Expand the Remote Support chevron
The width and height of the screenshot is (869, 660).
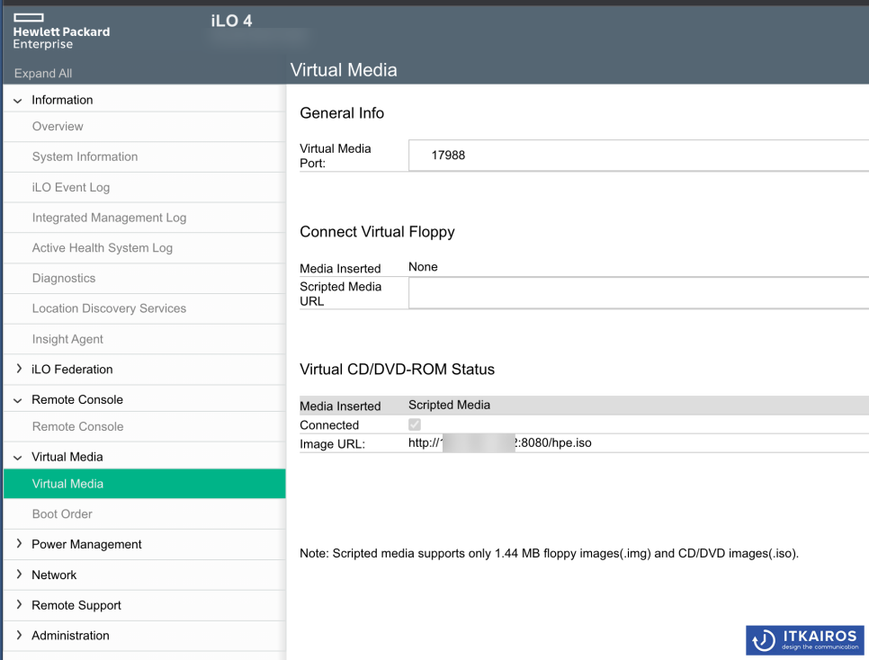[x=19, y=605]
